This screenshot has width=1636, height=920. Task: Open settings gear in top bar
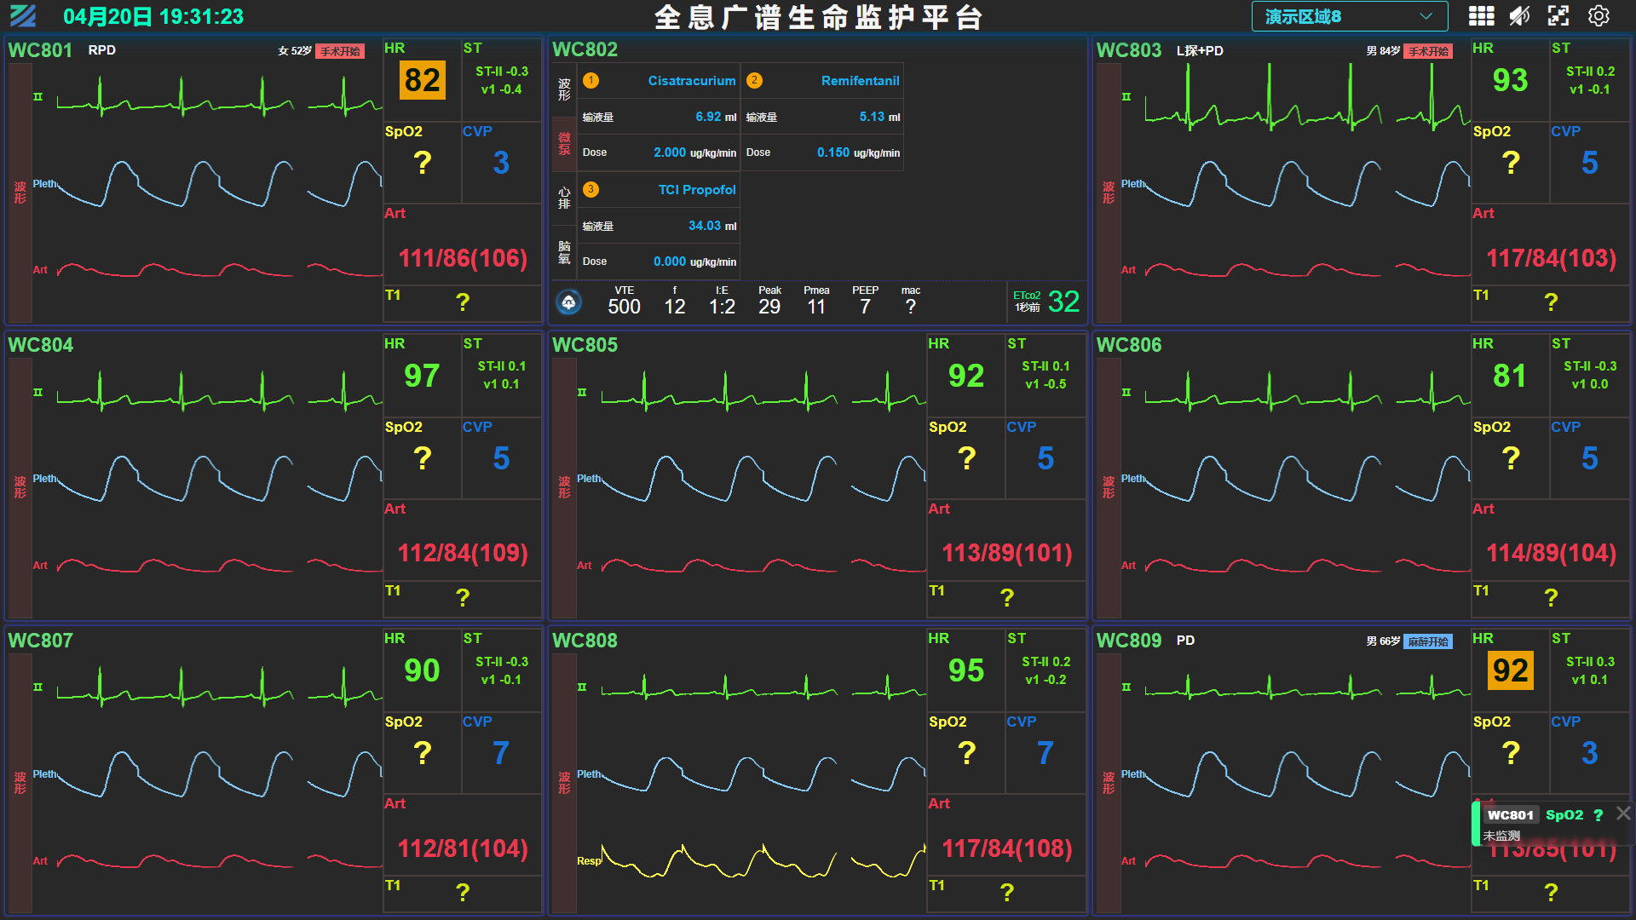pos(1599,16)
